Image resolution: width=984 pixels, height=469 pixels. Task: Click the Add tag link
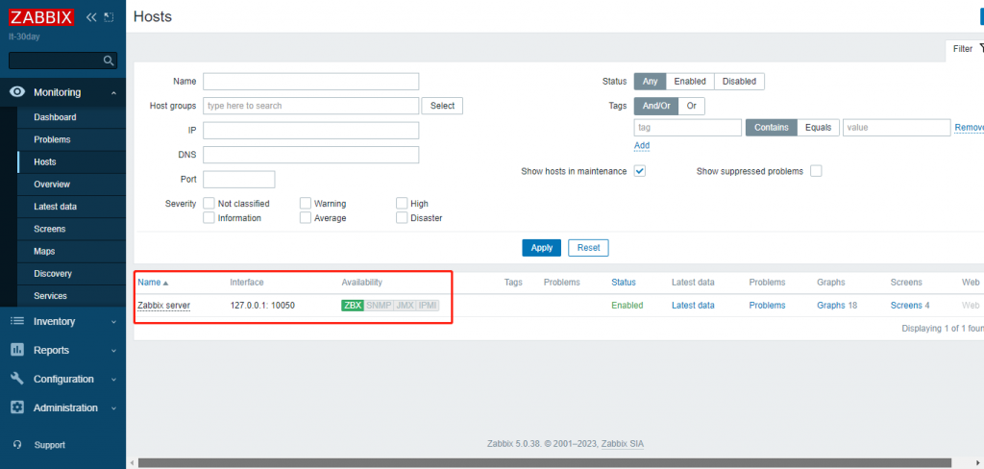click(x=642, y=146)
